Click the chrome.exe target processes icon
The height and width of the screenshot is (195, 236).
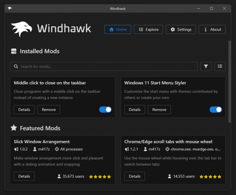[167, 149]
